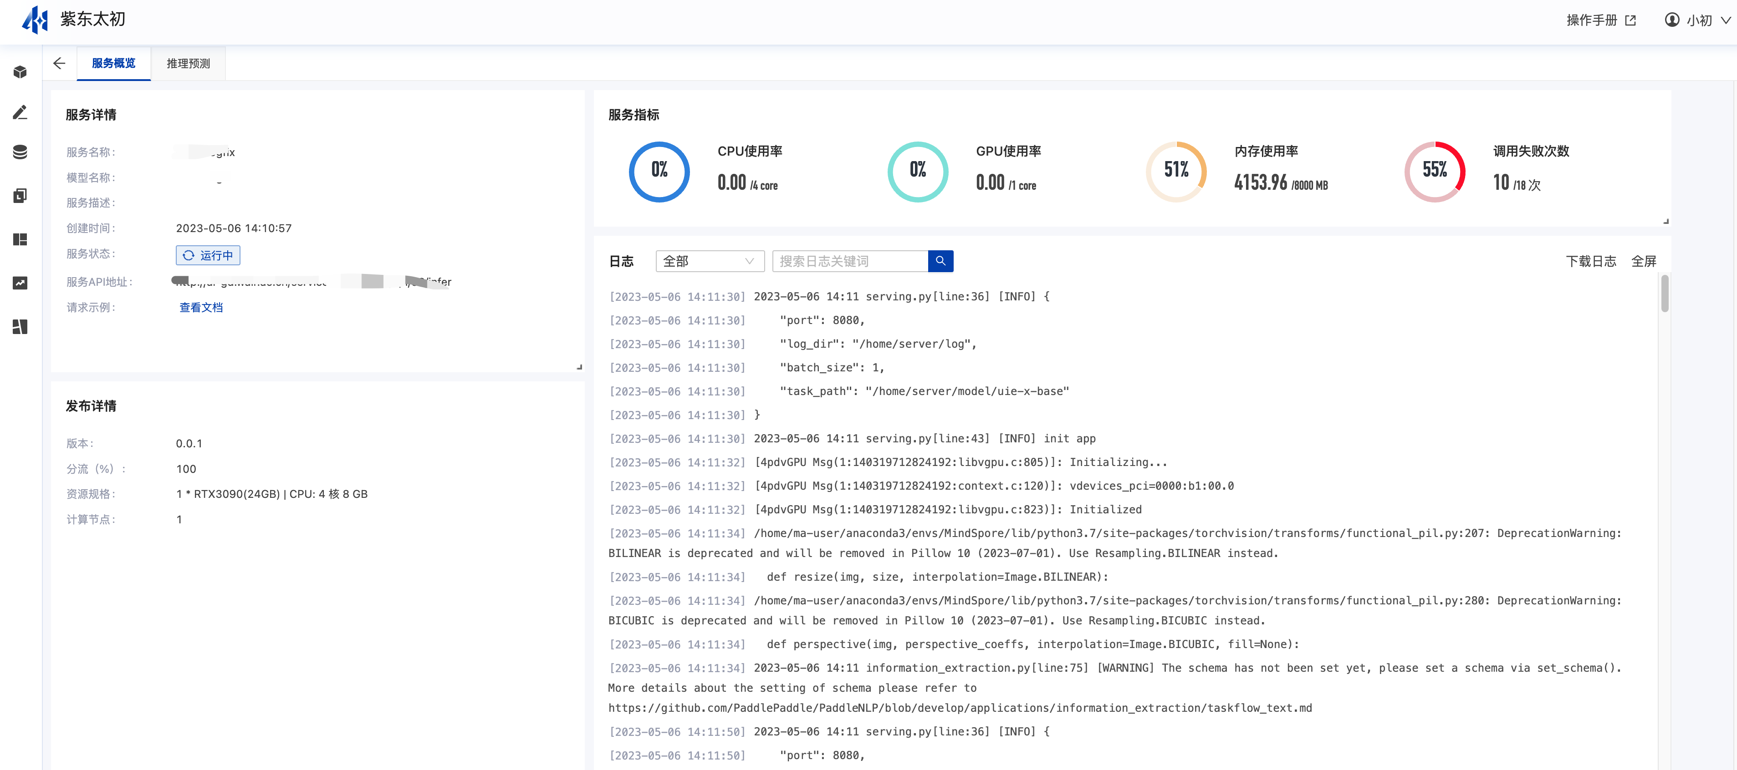Click the 小初 username
Viewport: 1737px width, 770px height.
pyautogui.click(x=1699, y=20)
